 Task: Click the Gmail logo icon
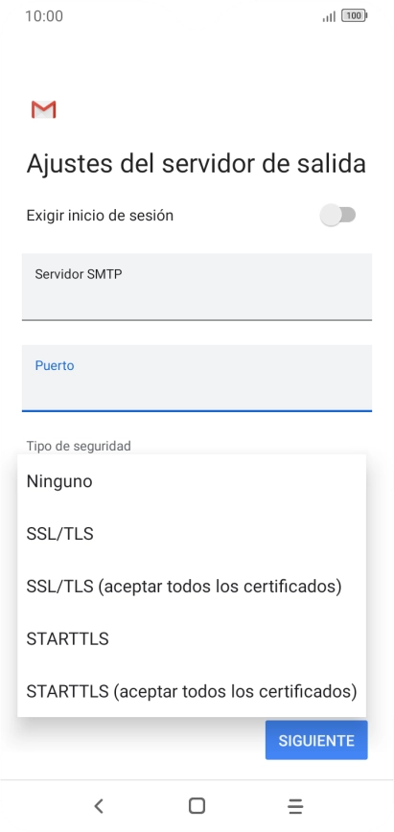(x=43, y=109)
